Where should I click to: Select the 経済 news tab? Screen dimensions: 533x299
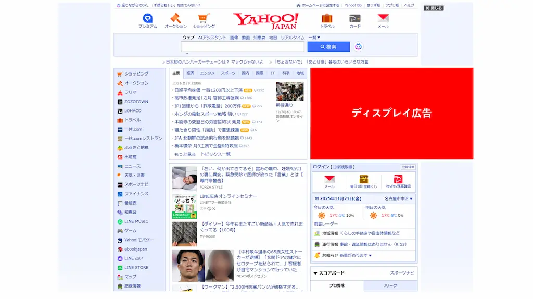191,73
